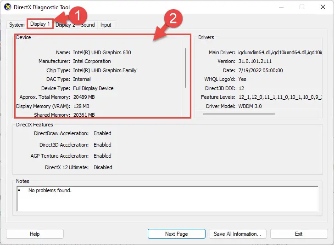Click the Approx. Total Memory label
The image size is (334, 245).
click(45, 97)
